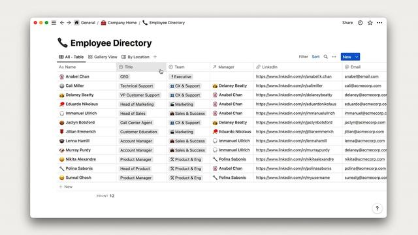Add a new view with plus icon
This screenshot has width=418, height=235.
coord(155,57)
